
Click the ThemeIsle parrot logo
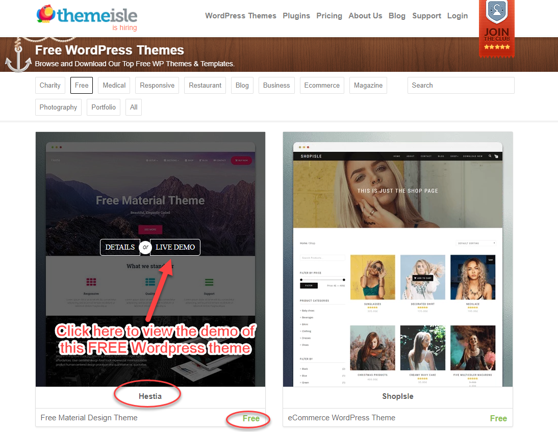[x=87, y=15]
